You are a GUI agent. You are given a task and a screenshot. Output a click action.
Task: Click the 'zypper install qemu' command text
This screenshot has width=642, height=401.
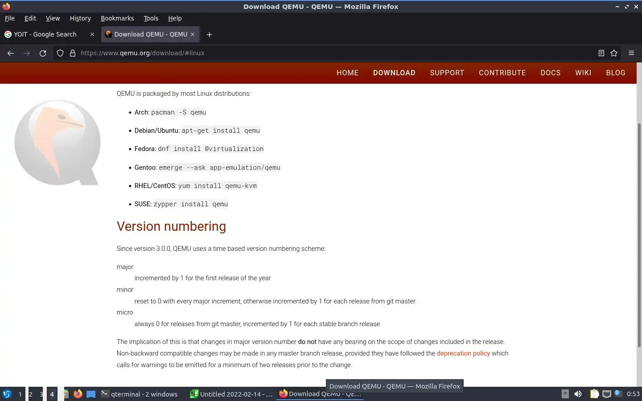click(190, 204)
